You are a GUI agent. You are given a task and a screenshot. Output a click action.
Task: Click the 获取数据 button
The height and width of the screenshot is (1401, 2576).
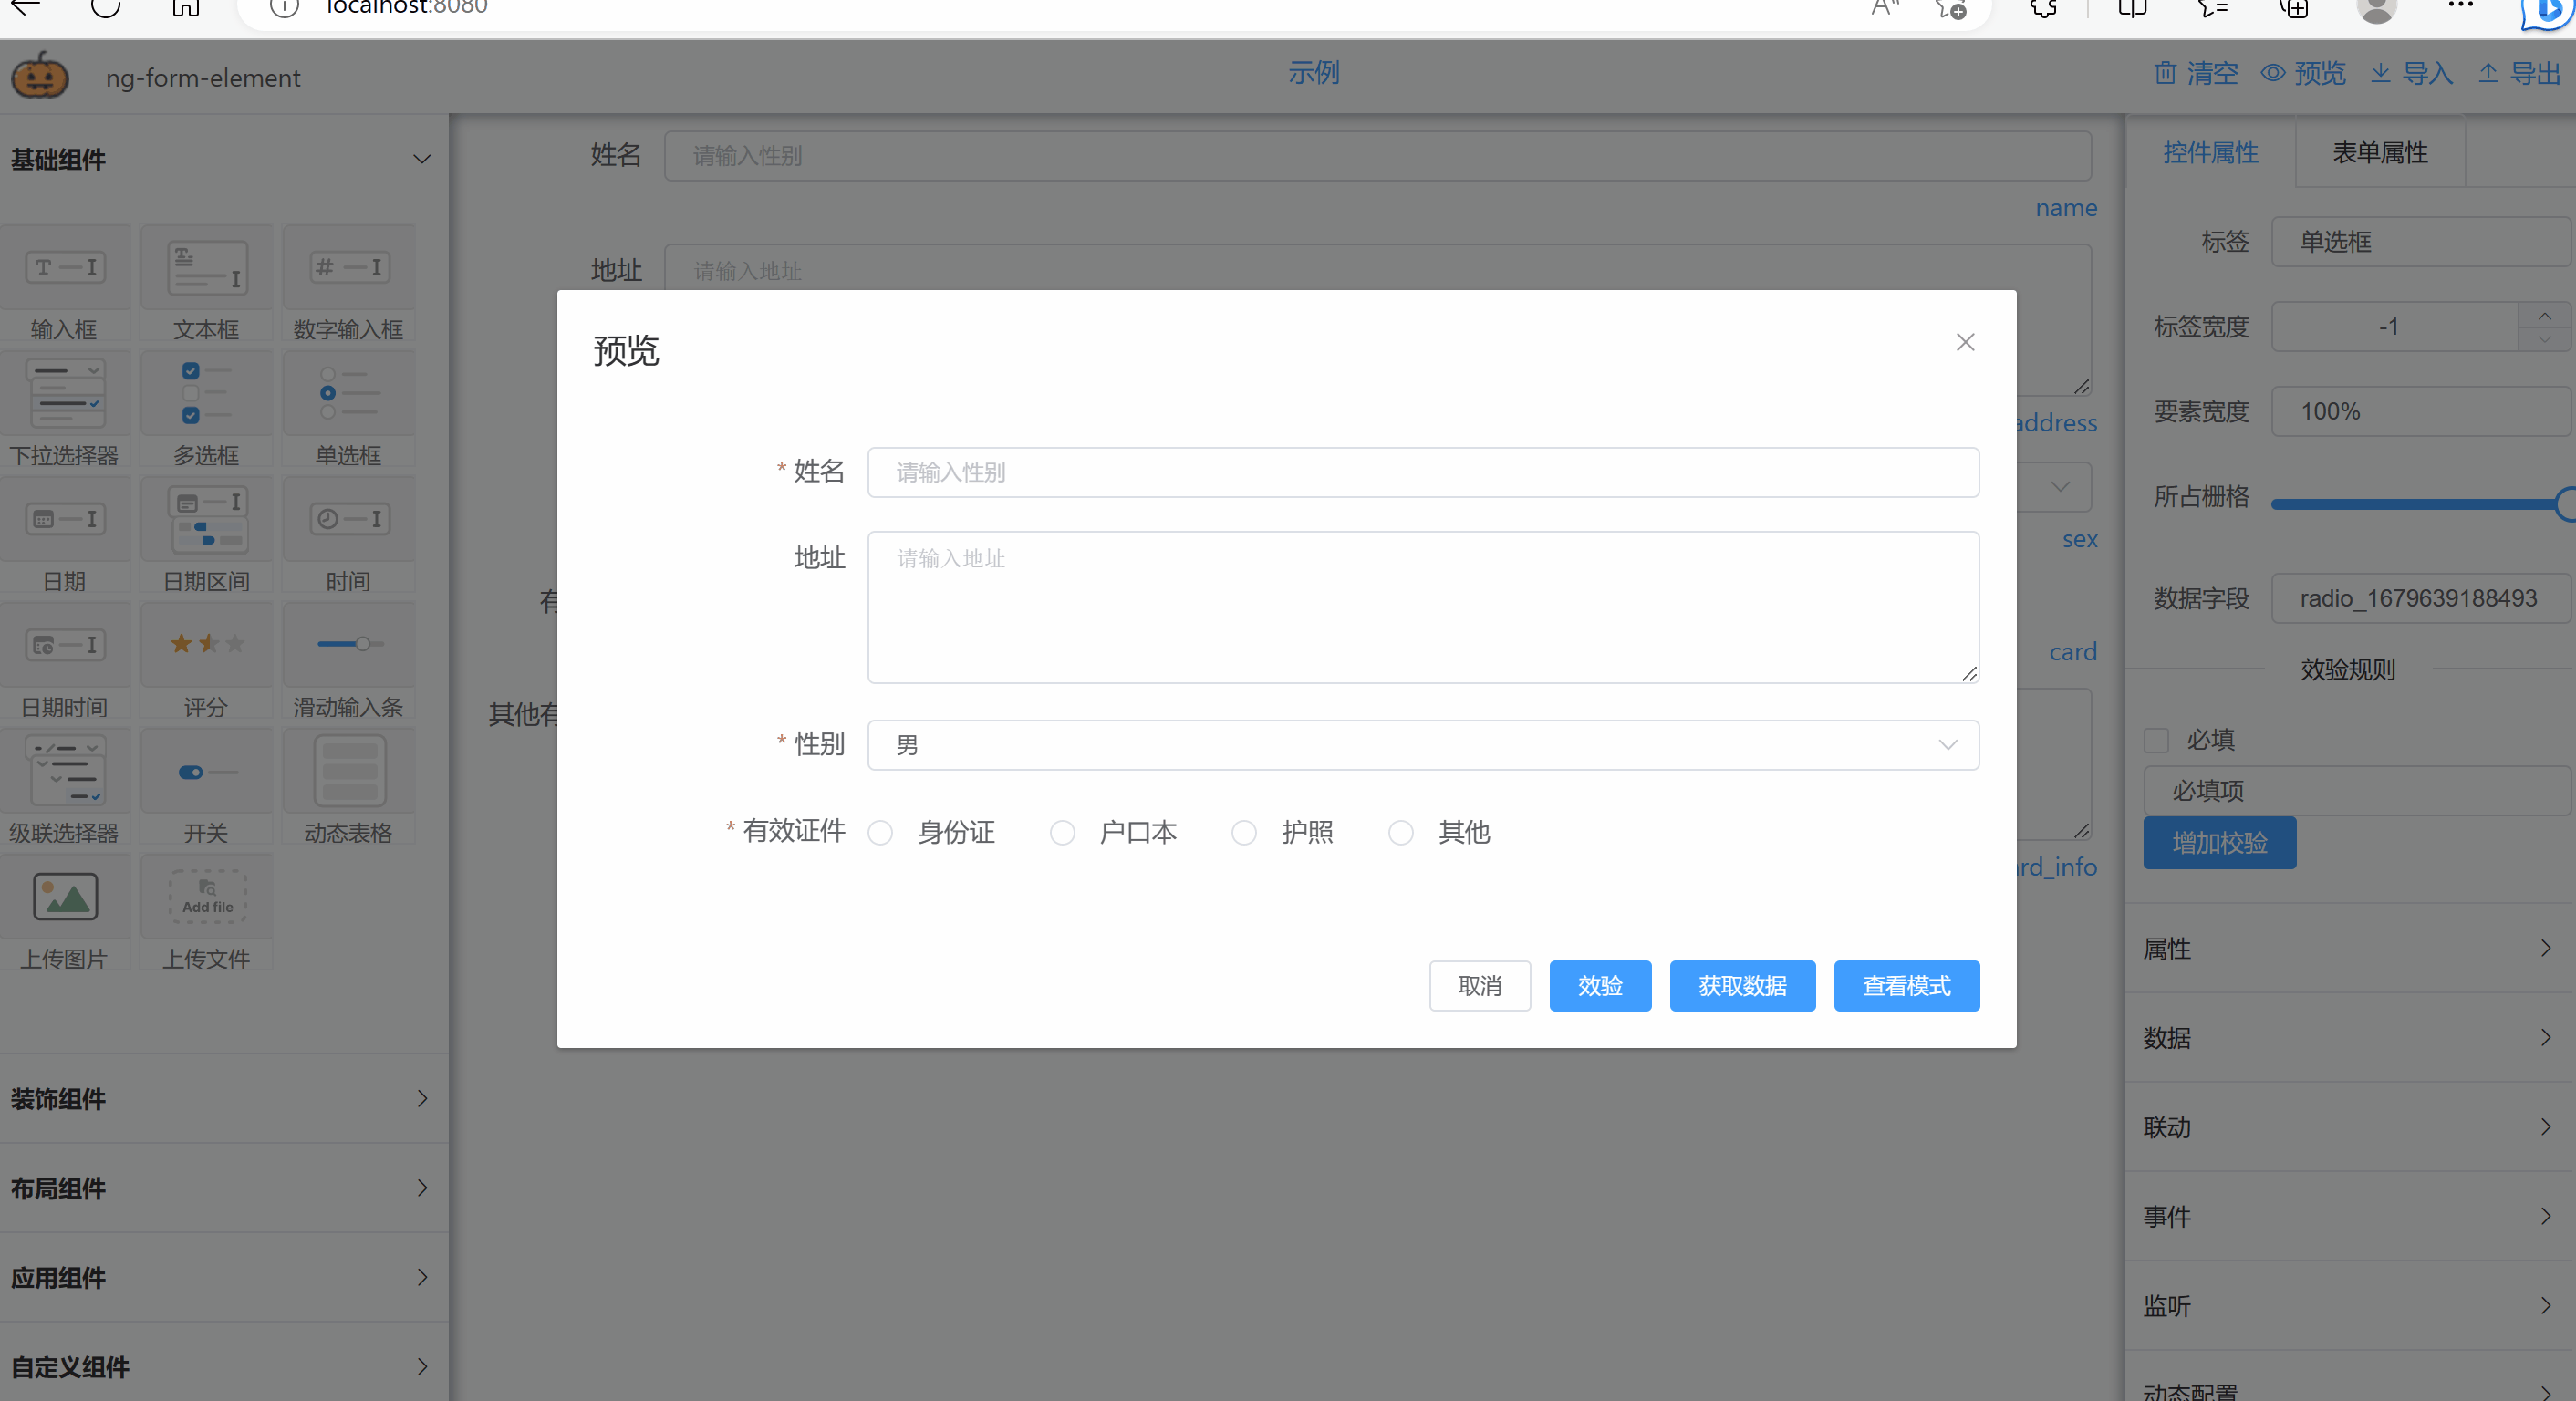[1742, 986]
